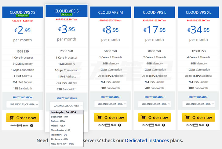The height and width of the screenshot is (149, 222).
Task: Click the PayPal logo under Cloud VPS XL
Action: tap(189, 125)
